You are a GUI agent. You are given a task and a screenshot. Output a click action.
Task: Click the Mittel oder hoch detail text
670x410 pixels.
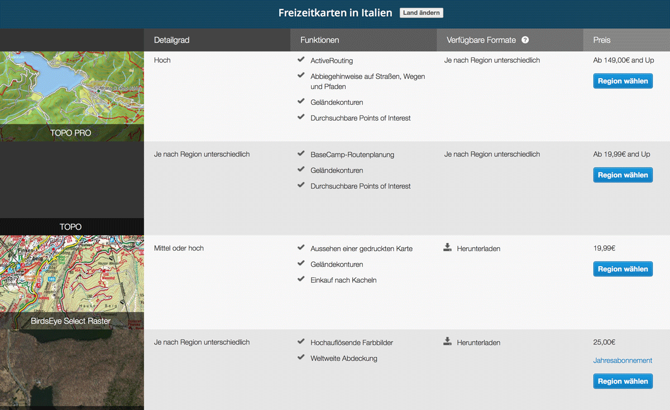(179, 248)
